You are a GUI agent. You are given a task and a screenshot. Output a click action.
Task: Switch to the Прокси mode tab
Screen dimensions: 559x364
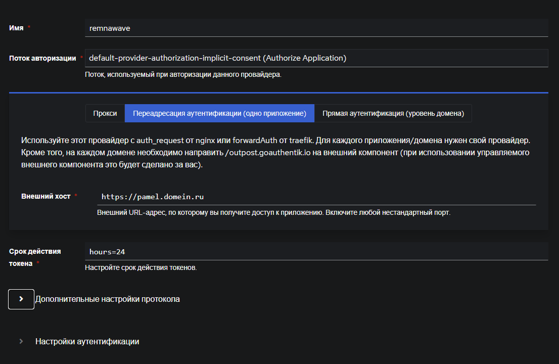(x=105, y=113)
